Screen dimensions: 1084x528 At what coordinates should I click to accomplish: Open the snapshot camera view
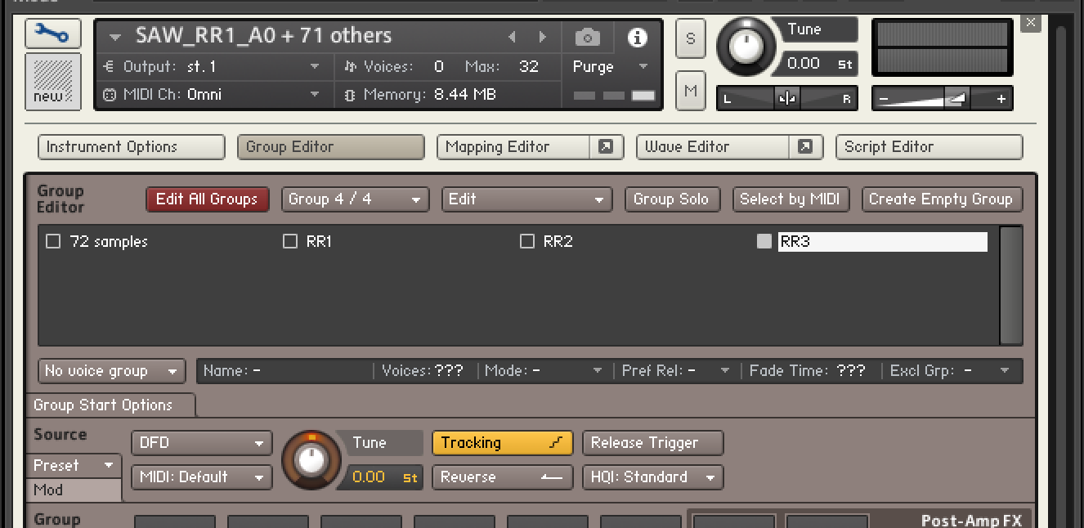587,37
